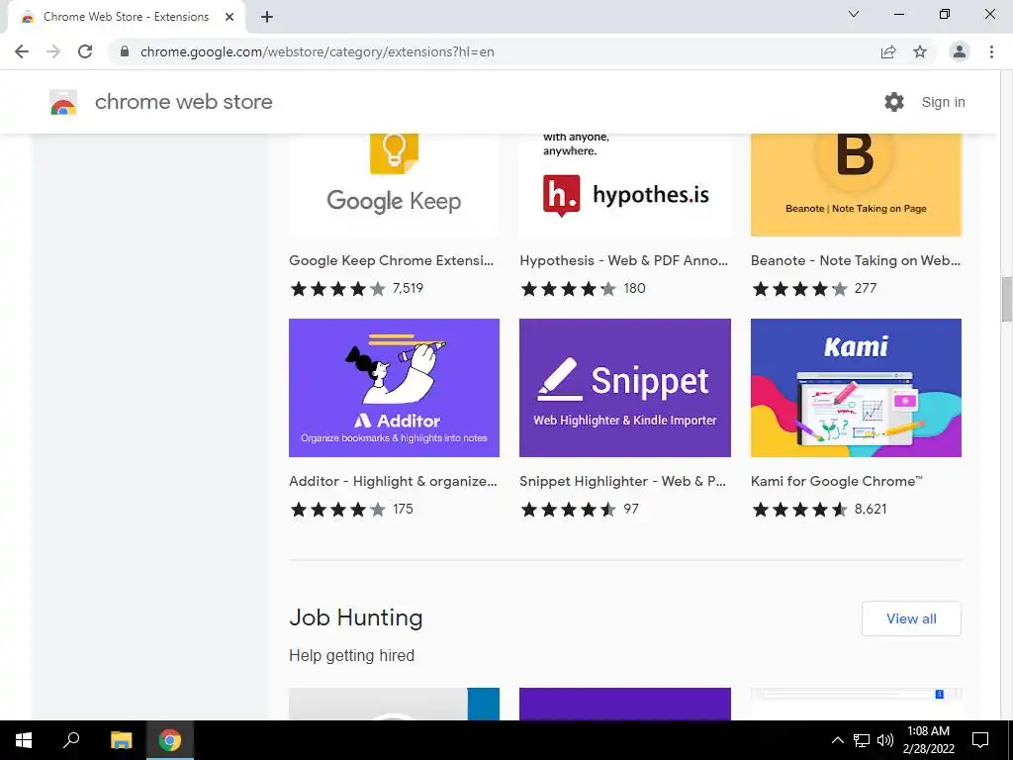
Task: Click Snippet Highlighter's 97 rating count
Action: point(631,510)
